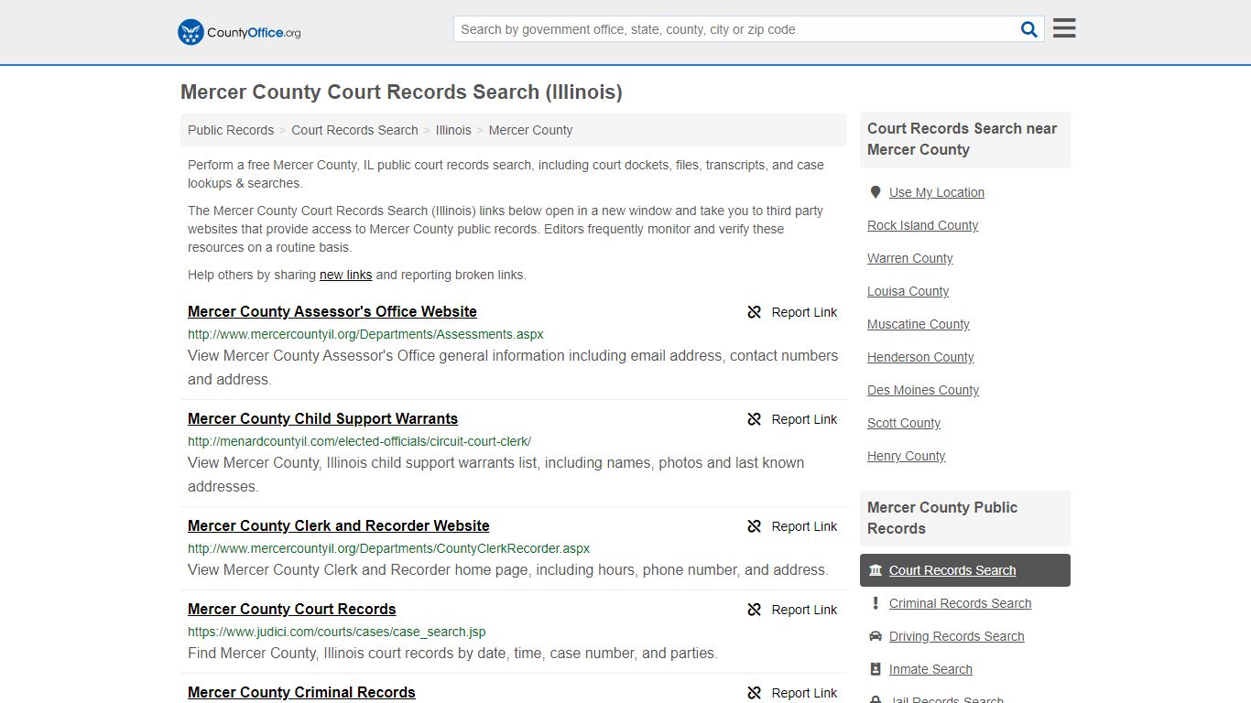Go to Henry County
Image resolution: width=1251 pixels, height=703 pixels.
(x=906, y=456)
